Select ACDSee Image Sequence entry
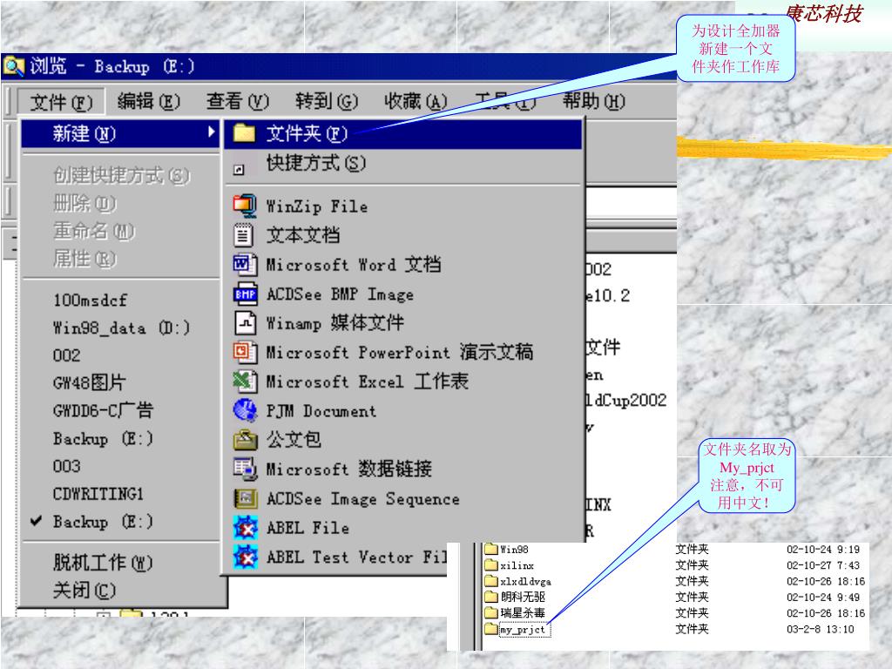892x669 pixels. click(402, 498)
